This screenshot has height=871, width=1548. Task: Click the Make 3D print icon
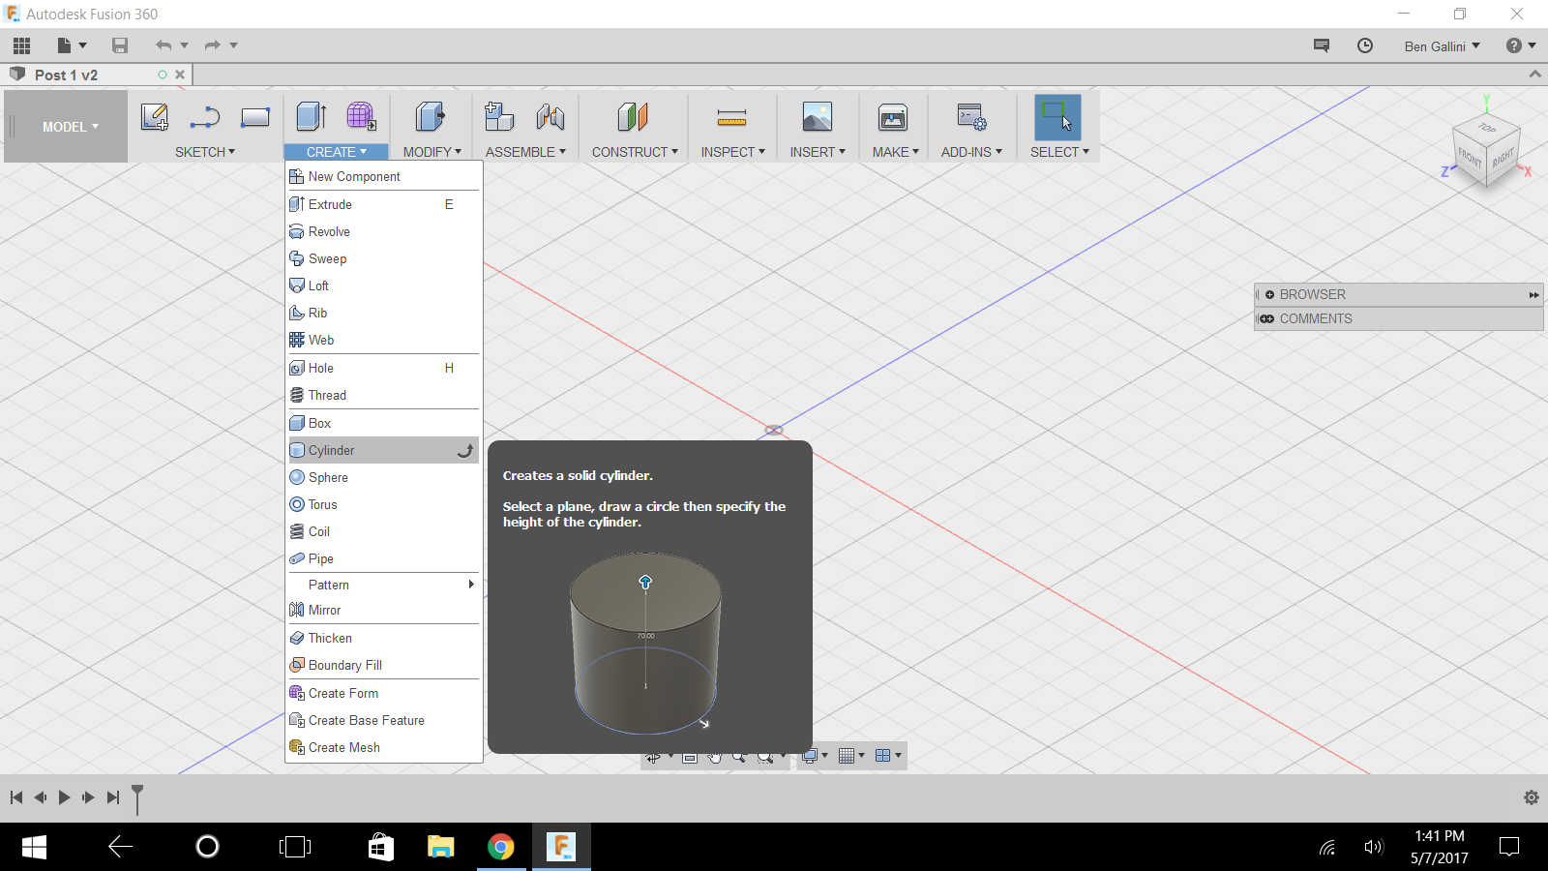(893, 117)
